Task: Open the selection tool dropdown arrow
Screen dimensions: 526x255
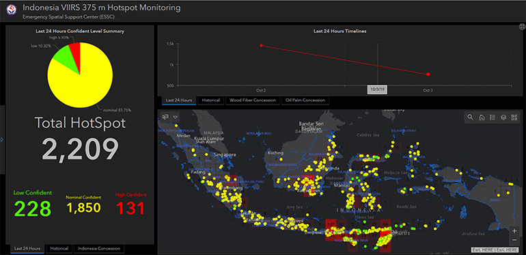Action: click(175, 117)
